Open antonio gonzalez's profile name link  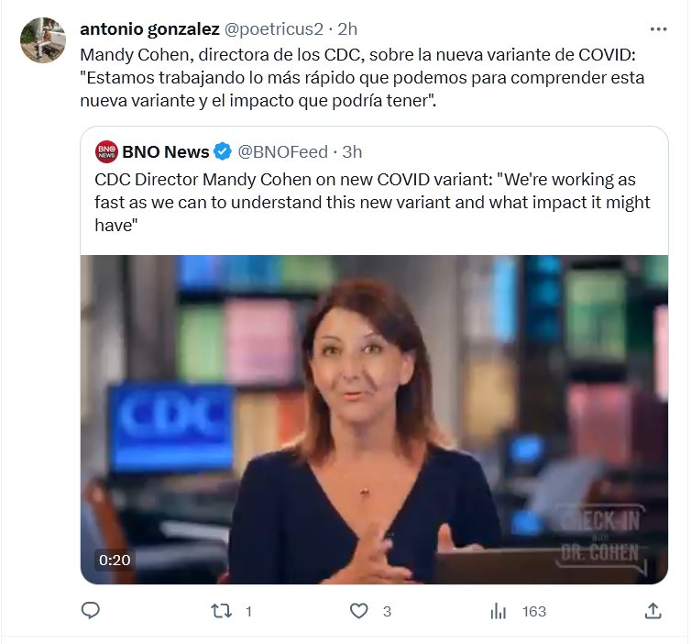point(149,29)
